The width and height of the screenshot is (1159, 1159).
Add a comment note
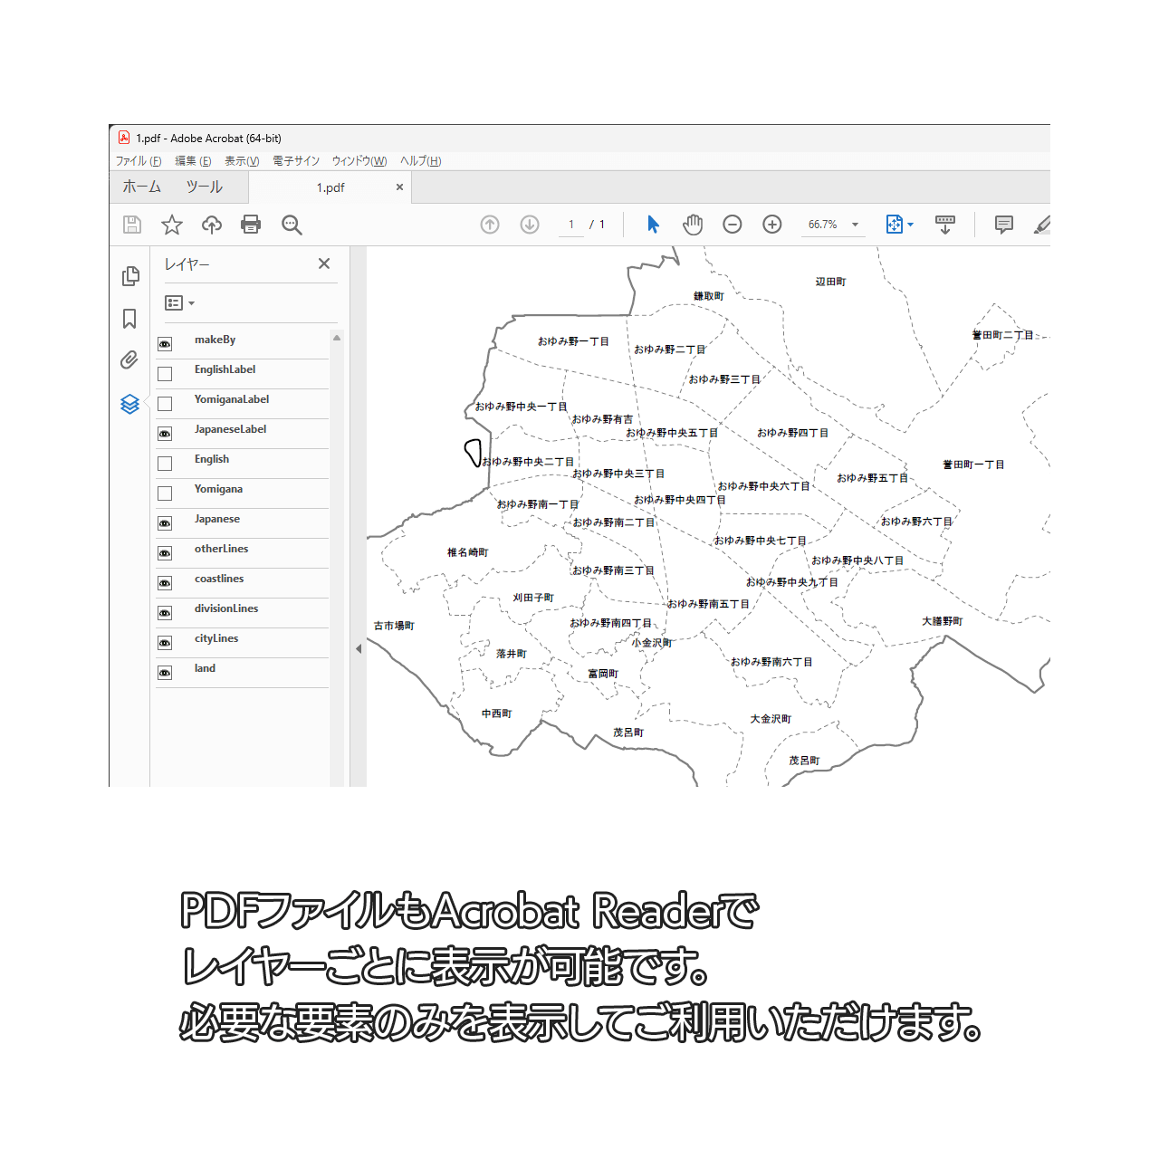click(1004, 225)
